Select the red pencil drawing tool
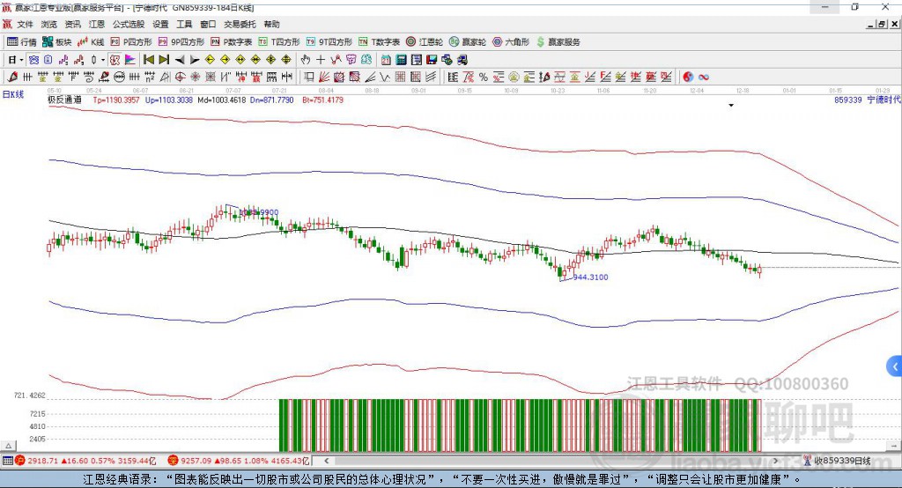The width and height of the screenshot is (902, 488). click(12, 77)
